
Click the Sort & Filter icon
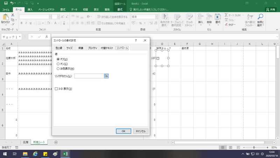pos(250,17)
